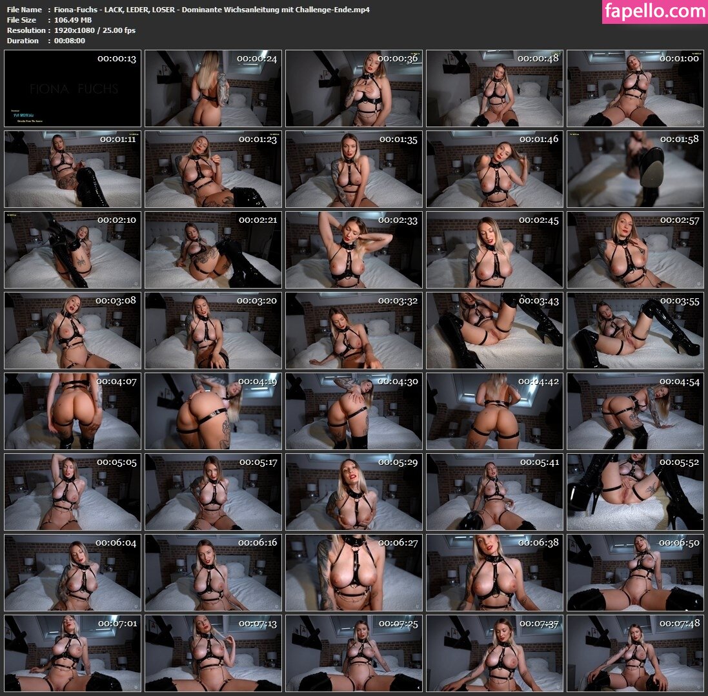Select the thumbnail stamped 00:07:01
The image size is (708, 696).
tap(72, 653)
